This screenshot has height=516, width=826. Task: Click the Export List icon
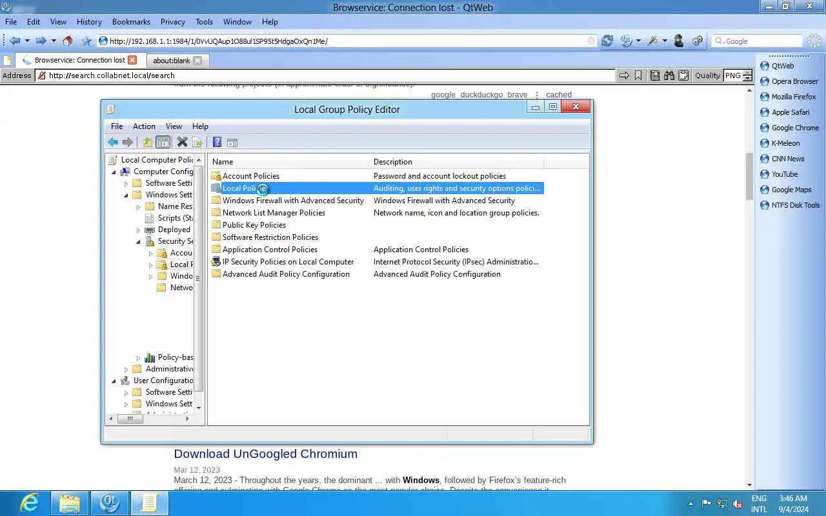click(x=197, y=143)
